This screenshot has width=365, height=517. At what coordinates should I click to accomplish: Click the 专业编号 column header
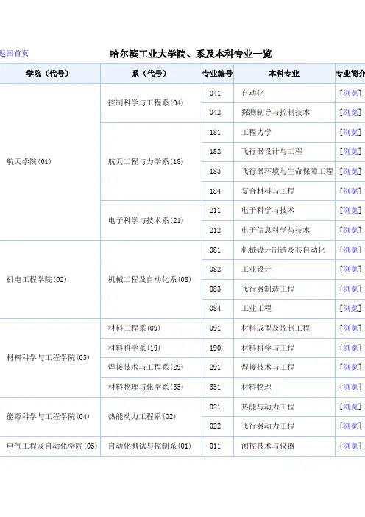click(x=217, y=74)
